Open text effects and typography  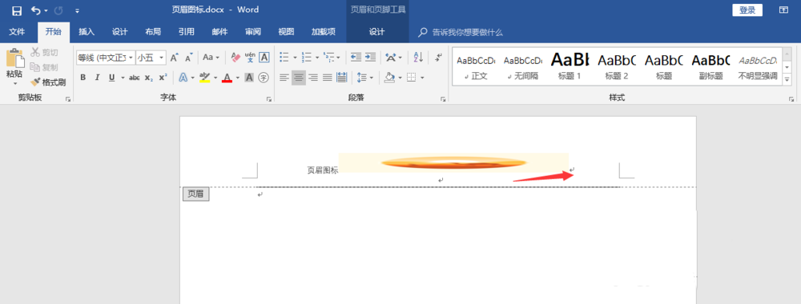pyautogui.click(x=183, y=78)
